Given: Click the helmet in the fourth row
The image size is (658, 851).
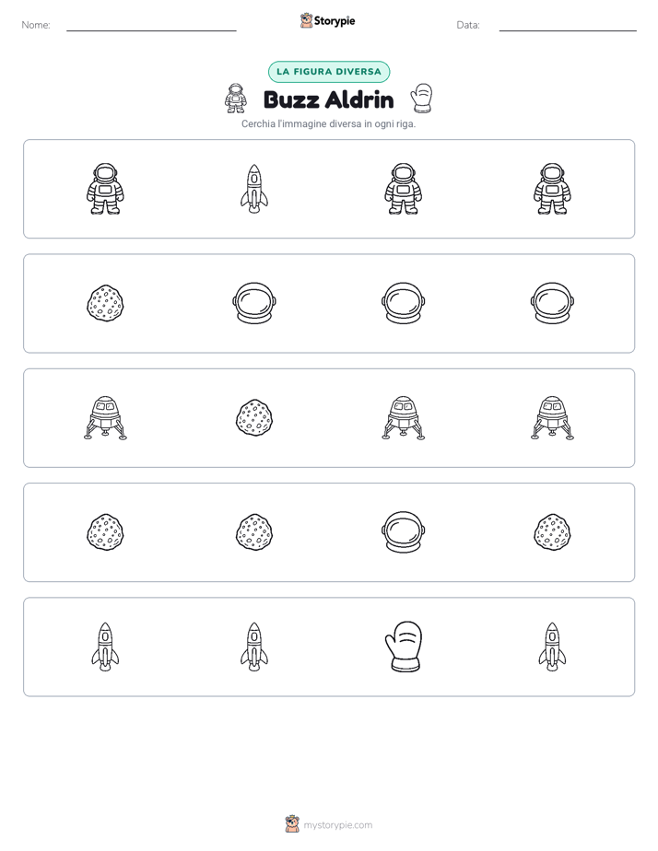Looking at the screenshot, I should (404, 532).
